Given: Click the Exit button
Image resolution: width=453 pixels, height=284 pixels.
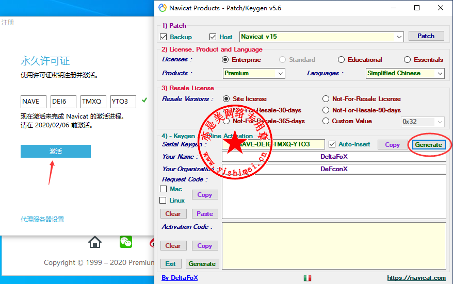Looking at the screenshot, I should 171,264.
